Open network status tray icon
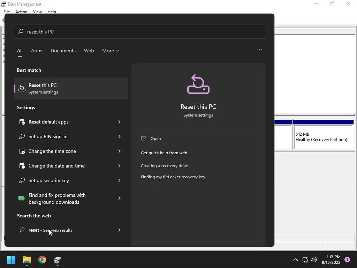This screenshot has width=357, height=268. coord(305,260)
